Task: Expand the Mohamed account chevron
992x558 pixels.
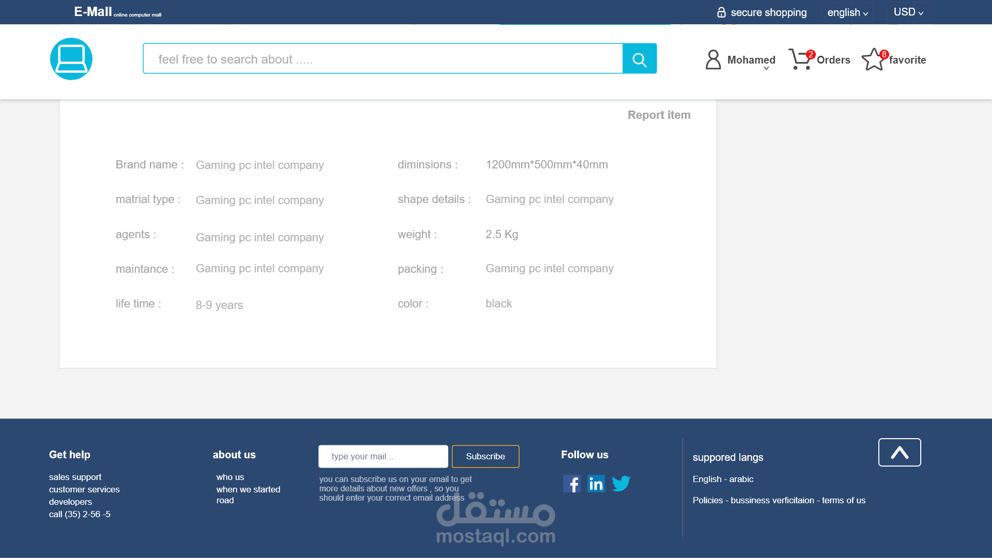Action: pos(766,69)
